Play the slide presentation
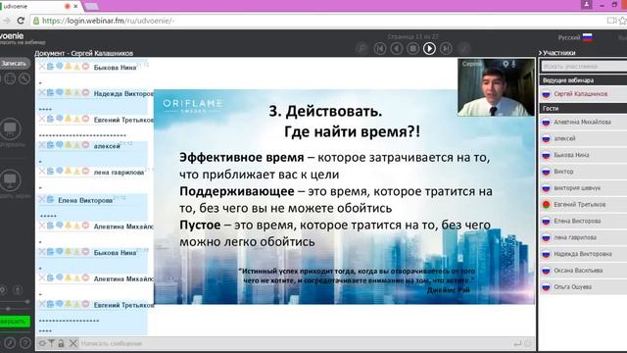 (429, 48)
